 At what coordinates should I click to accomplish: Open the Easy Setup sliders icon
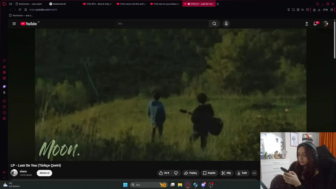point(332,10)
